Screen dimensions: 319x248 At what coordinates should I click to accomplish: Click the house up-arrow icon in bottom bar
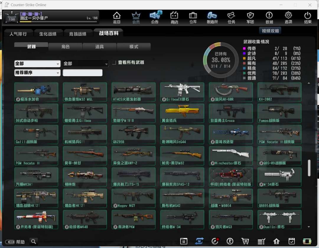click(276, 241)
